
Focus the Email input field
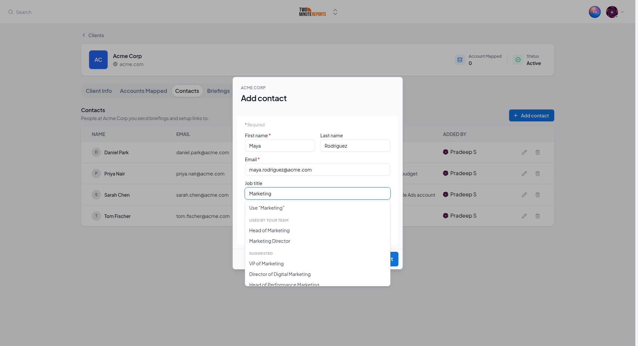pyautogui.click(x=318, y=170)
